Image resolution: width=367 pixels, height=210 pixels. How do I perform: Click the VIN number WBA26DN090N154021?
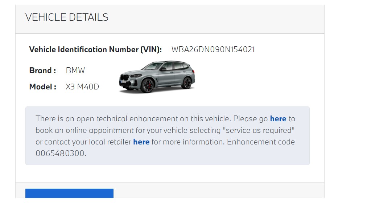point(213,50)
